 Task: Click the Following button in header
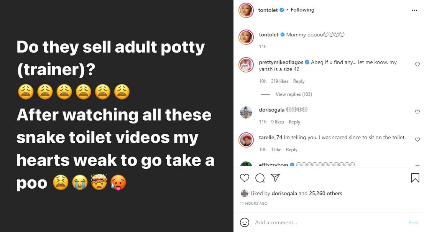pos(302,10)
